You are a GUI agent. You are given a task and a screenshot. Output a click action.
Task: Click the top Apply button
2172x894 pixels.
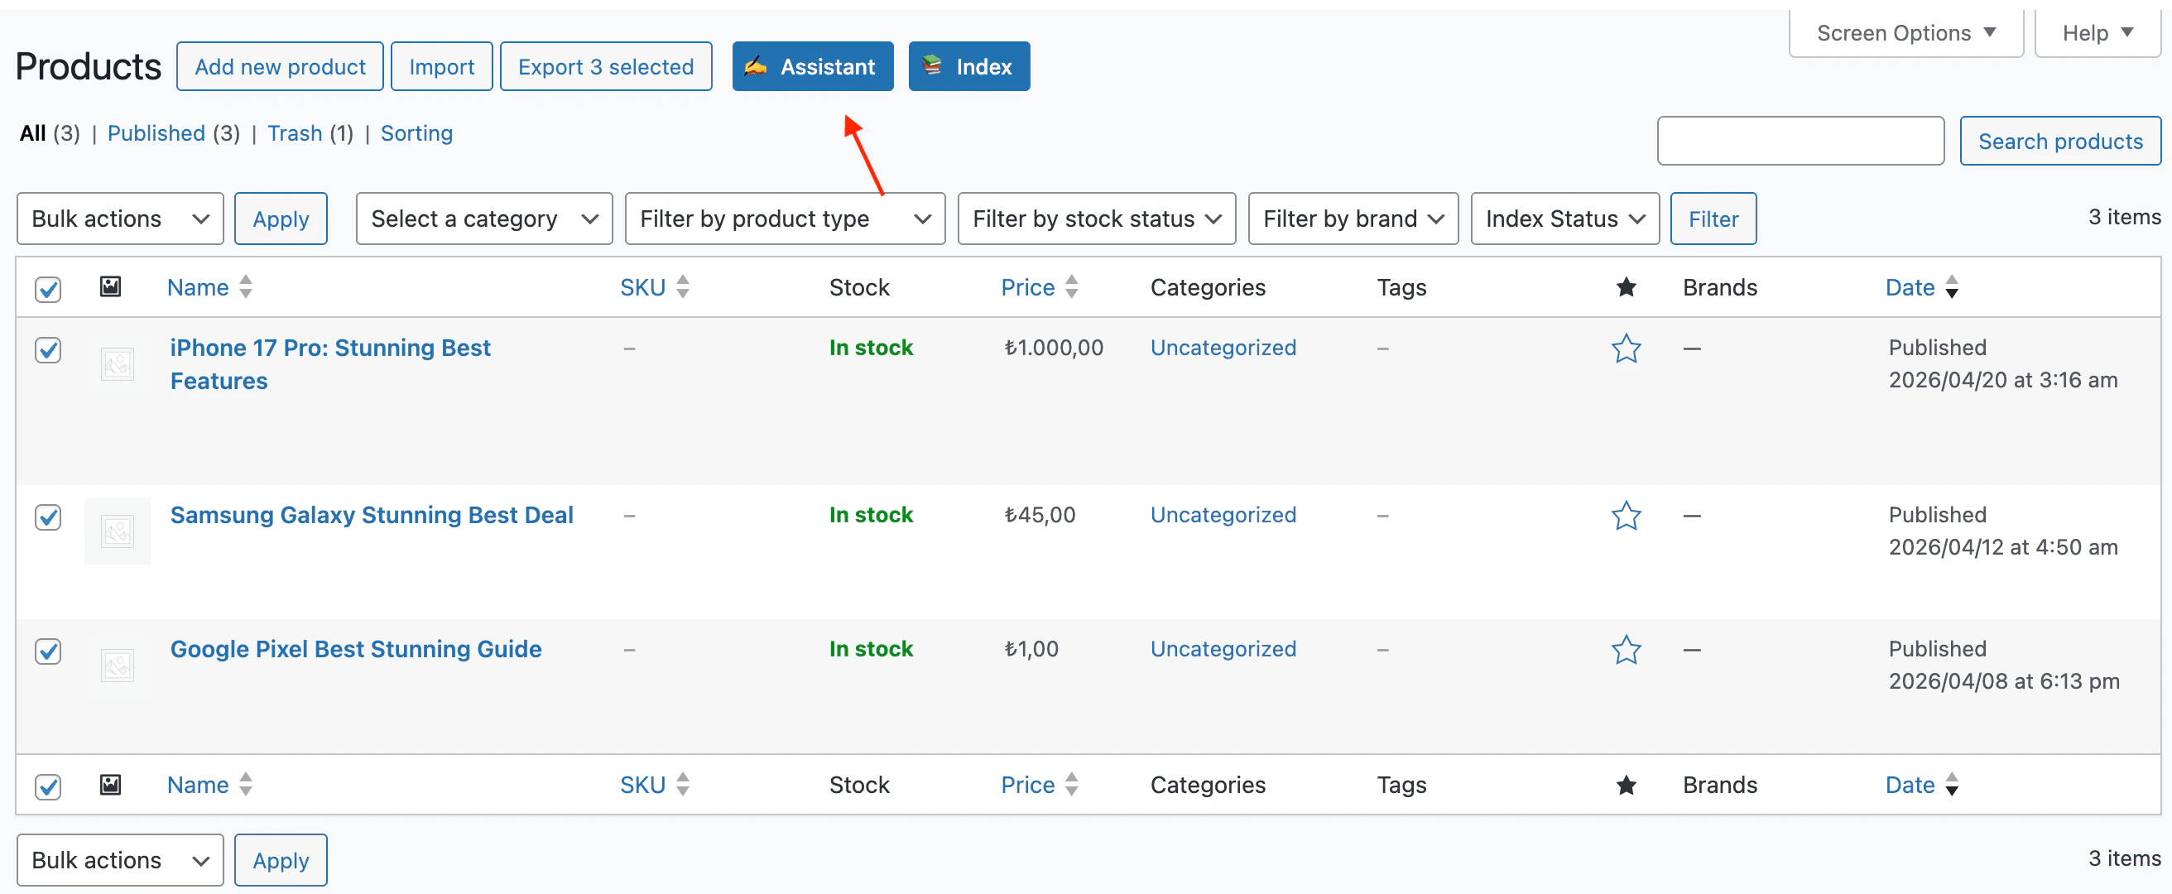point(280,219)
